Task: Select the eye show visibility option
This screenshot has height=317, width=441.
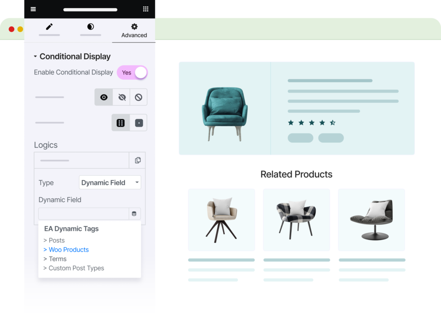Action: 104,97
